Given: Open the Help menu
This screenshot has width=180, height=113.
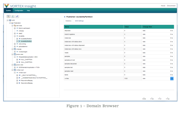Looking at the screenshot, I should tap(28, 10).
